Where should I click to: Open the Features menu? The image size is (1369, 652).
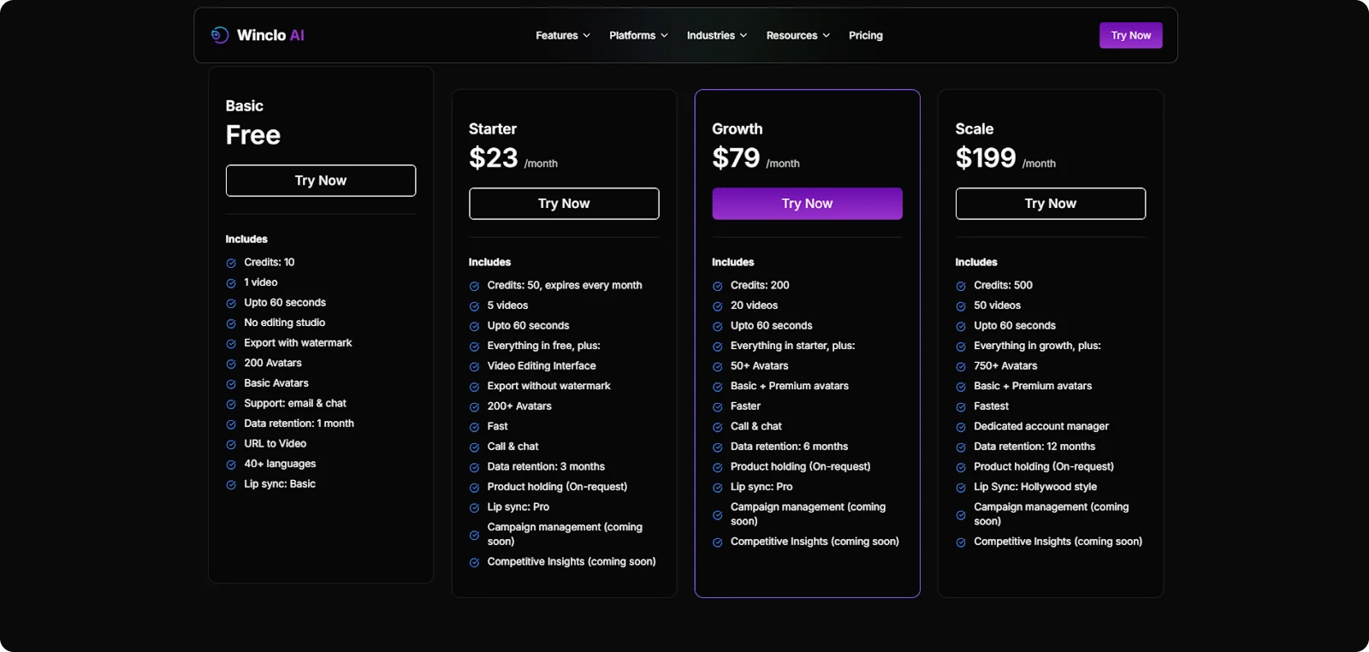point(563,35)
